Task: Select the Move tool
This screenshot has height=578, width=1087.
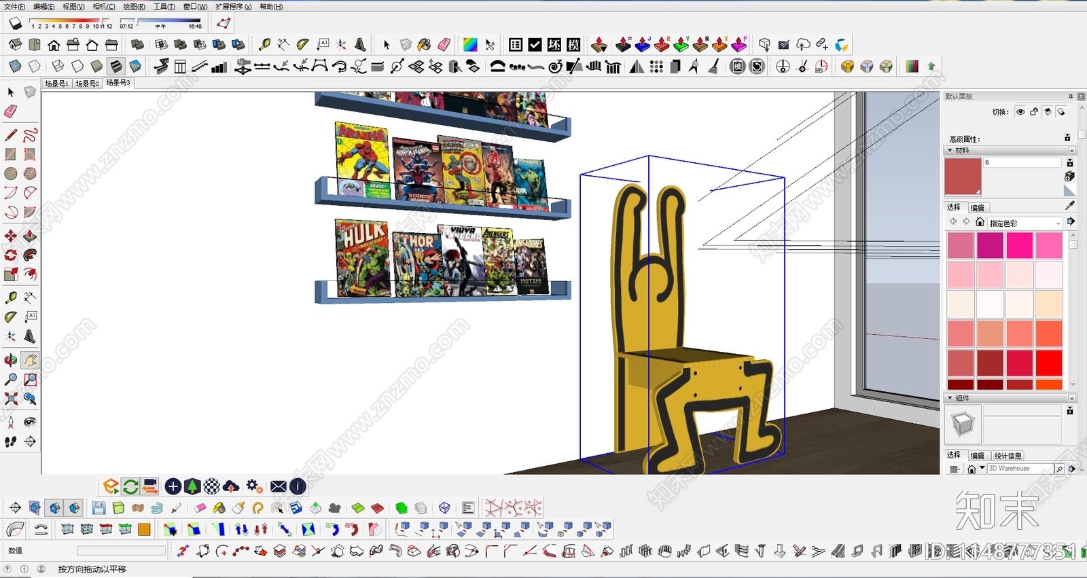Action: [x=11, y=236]
